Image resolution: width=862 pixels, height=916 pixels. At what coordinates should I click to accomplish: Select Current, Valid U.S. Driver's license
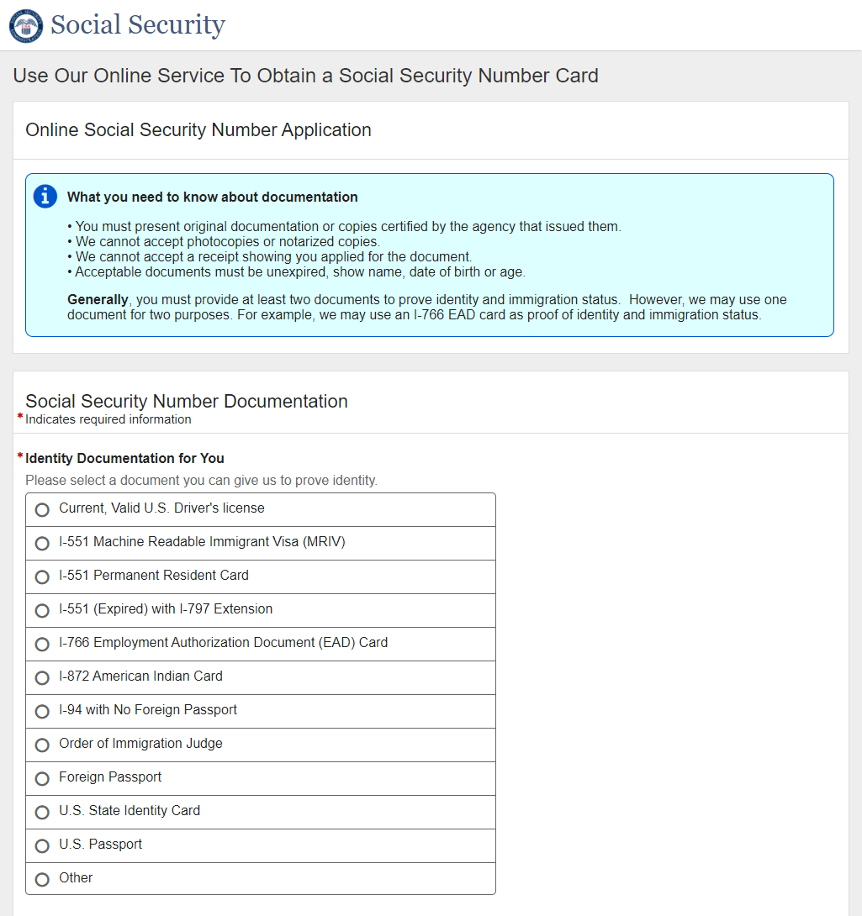coord(42,510)
